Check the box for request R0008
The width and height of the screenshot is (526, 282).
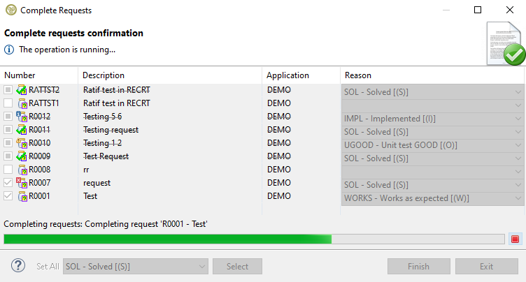[x=8, y=170]
